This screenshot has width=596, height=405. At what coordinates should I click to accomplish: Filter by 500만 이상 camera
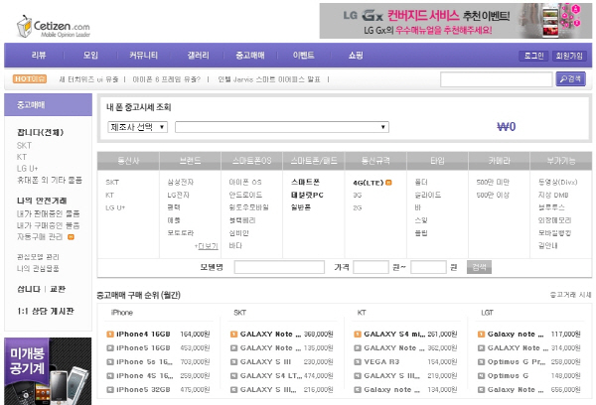(x=493, y=195)
